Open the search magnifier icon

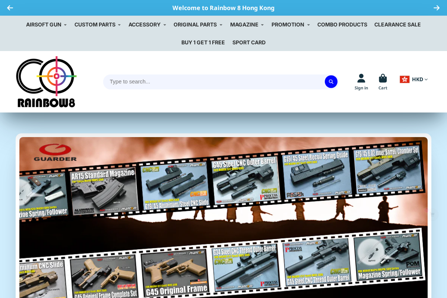pos(331,81)
